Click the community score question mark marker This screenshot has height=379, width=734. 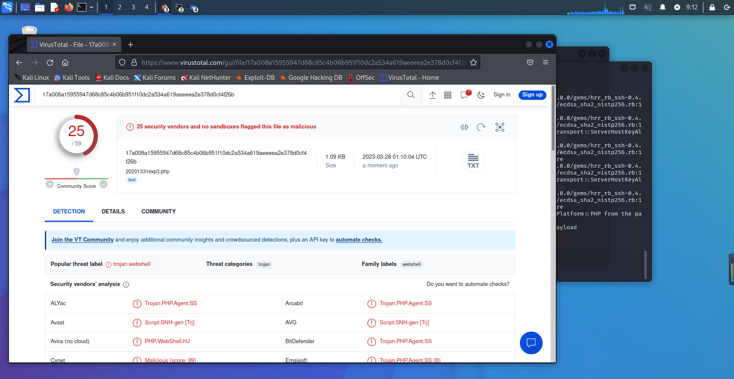76,172
